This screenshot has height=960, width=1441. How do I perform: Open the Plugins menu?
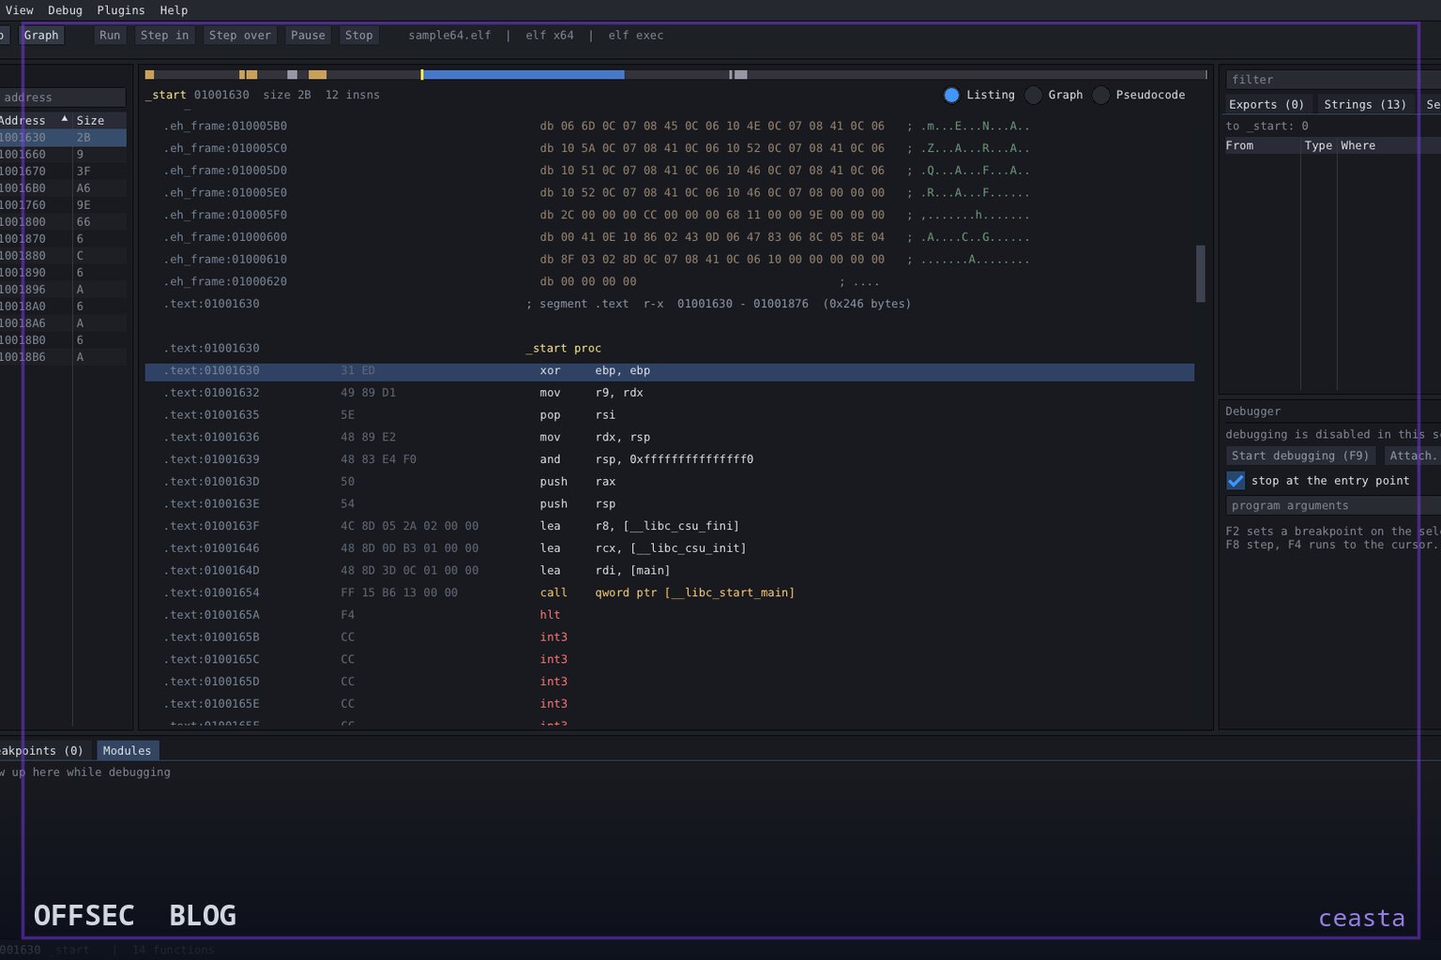pos(121,10)
